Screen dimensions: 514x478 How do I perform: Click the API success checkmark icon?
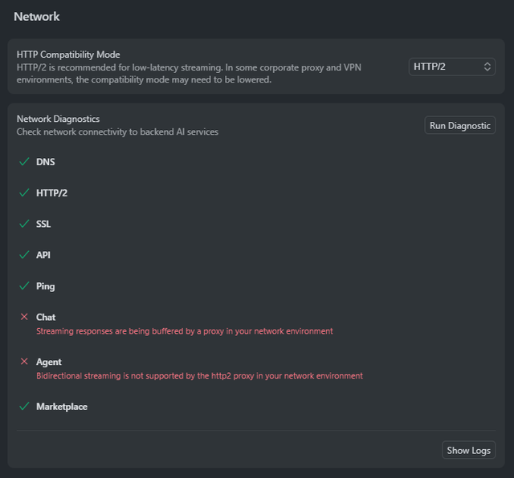coord(24,255)
